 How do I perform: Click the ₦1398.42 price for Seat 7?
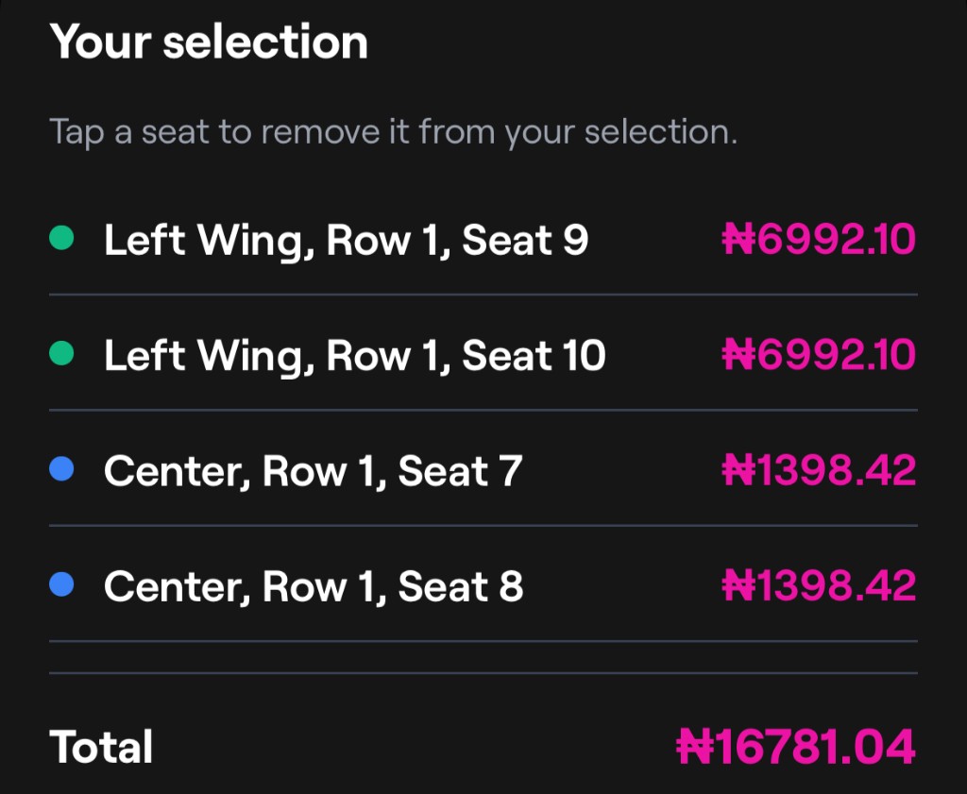[x=819, y=470]
